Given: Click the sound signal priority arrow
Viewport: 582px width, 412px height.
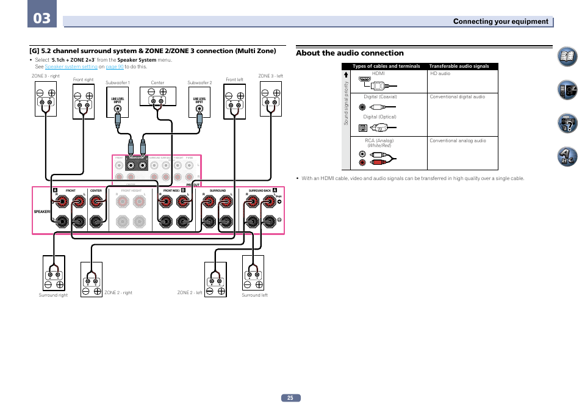Looking at the screenshot, I should (346, 74).
